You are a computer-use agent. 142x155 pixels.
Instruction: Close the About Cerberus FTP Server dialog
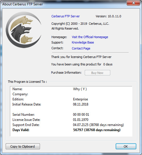tap(133, 3)
